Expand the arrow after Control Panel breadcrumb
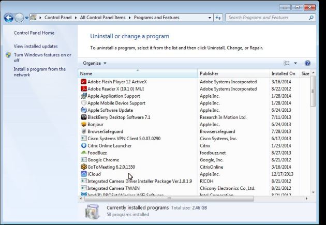The image size is (326, 225). [x=76, y=18]
